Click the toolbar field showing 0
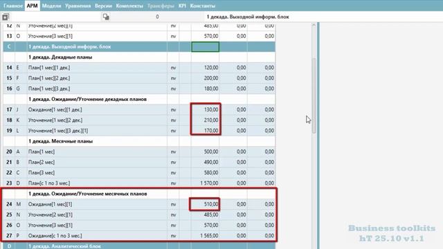443x249 pixels. coord(157,17)
